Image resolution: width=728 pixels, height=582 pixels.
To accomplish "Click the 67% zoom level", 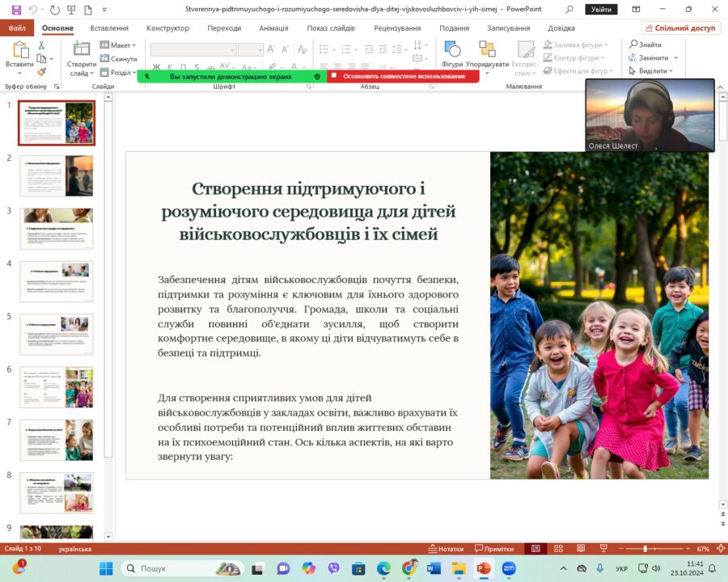I will [703, 549].
